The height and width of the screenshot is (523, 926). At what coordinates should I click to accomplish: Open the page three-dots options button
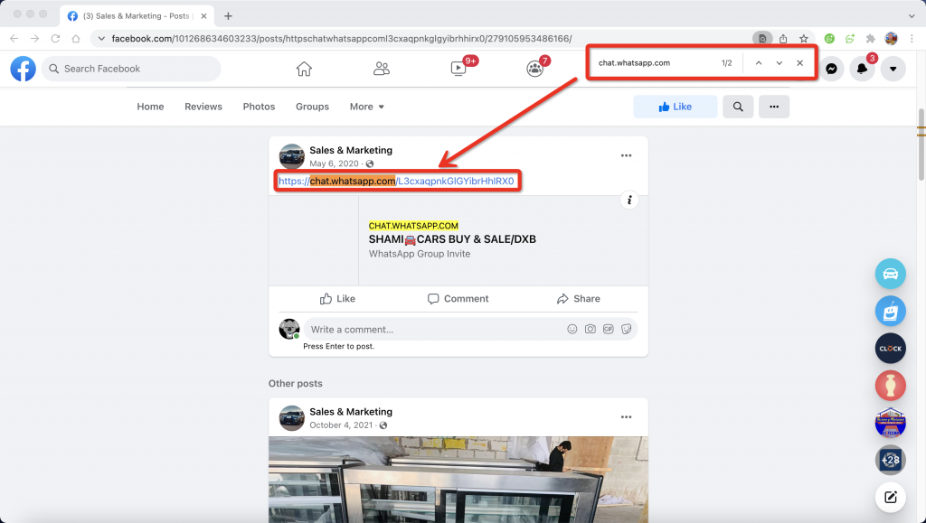click(774, 107)
